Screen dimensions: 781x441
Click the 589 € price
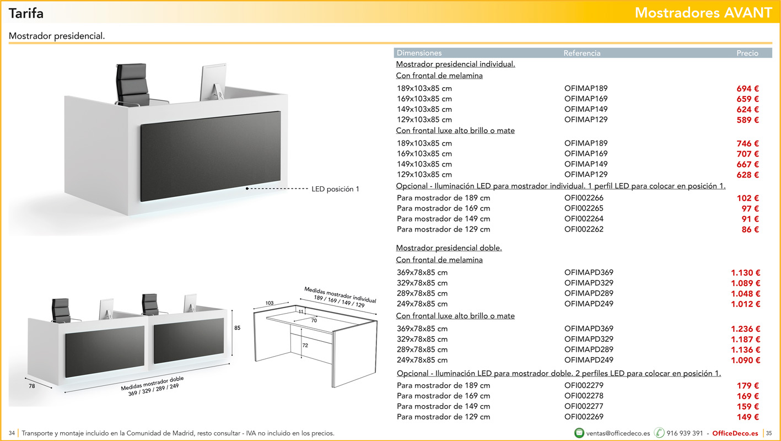pyautogui.click(x=748, y=120)
